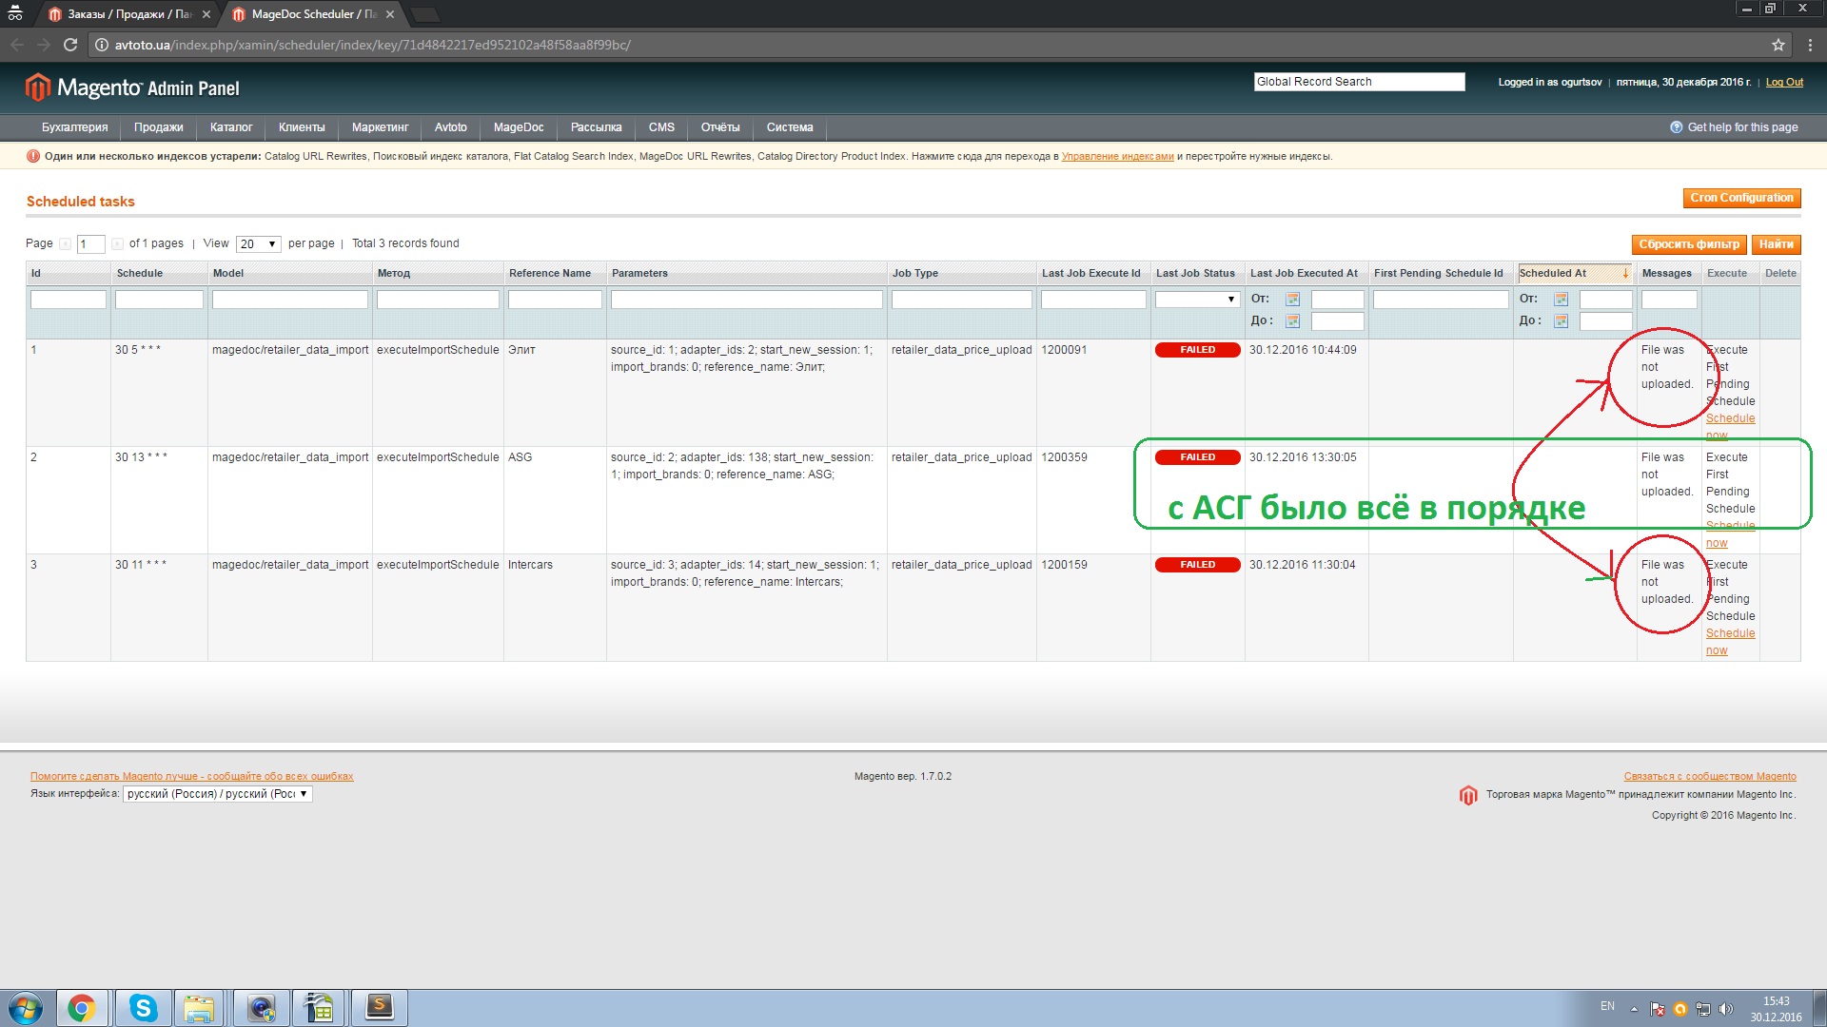Open Skype from the taskbar
This screenshot has height=1027, width=1827.
(143, 1008)
